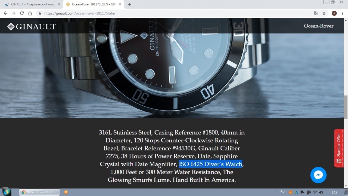The height and width of the screenshot is (196, 348).
Task: Toggle the RU input language indicator
Action: (282, 192)
